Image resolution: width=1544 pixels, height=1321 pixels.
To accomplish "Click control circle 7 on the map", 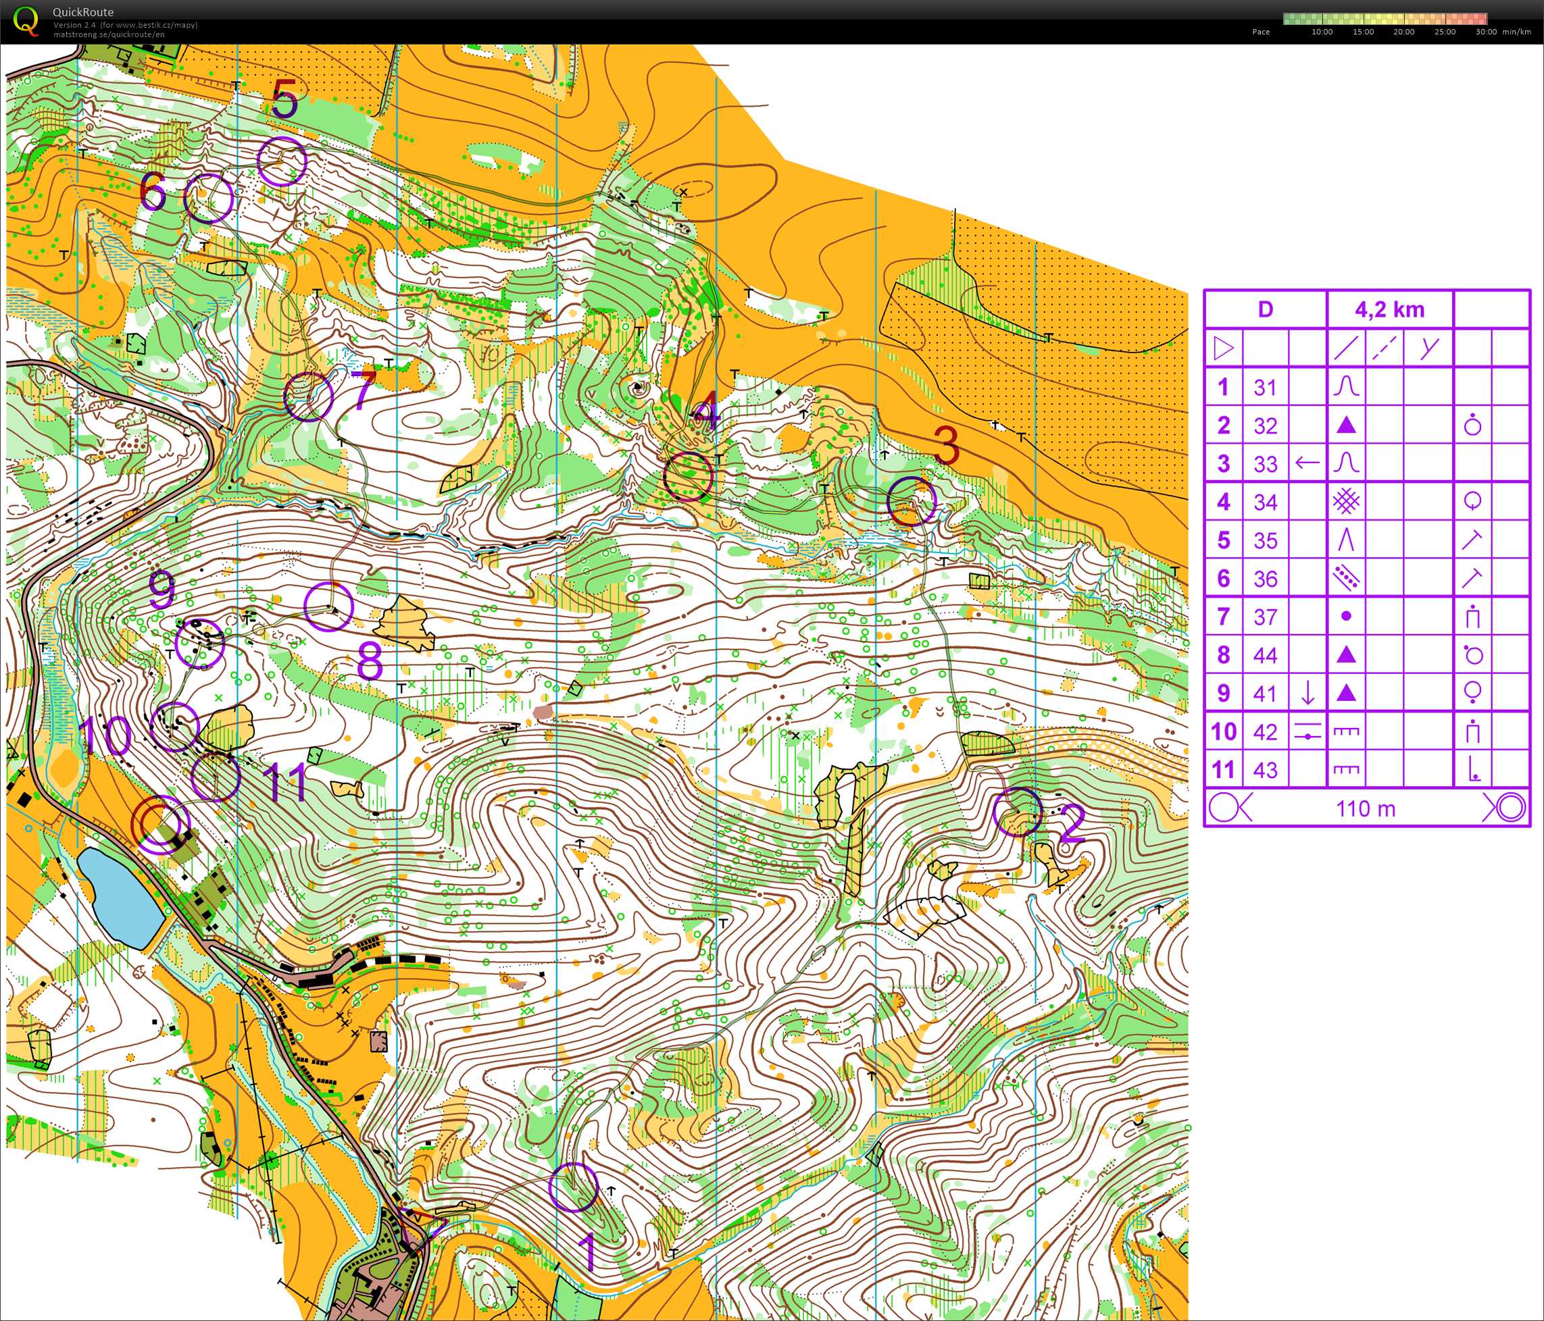I will (x=307, y=397).
